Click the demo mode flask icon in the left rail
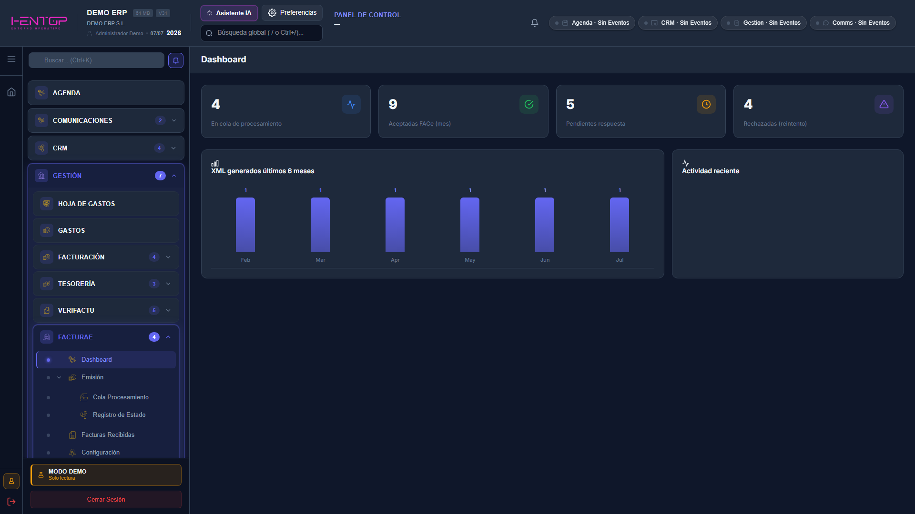Screen dimensions: 915x514 (x=11, y=481)
